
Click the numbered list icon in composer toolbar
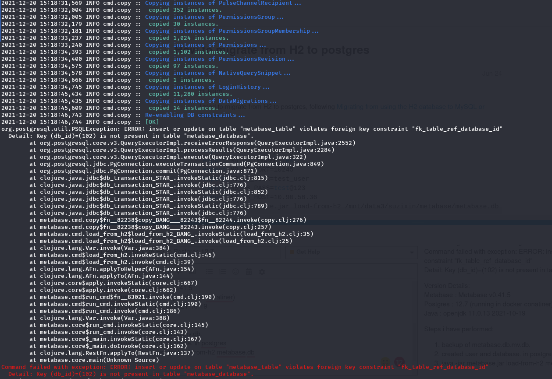223,272
